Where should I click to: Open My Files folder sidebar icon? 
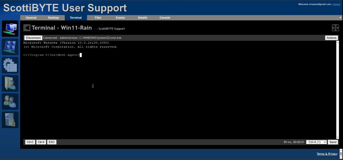(10, 84)
